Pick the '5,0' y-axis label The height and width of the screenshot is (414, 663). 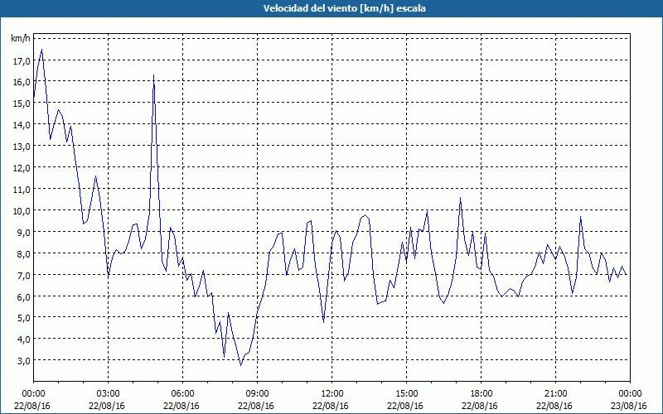[x=23, y=318]
